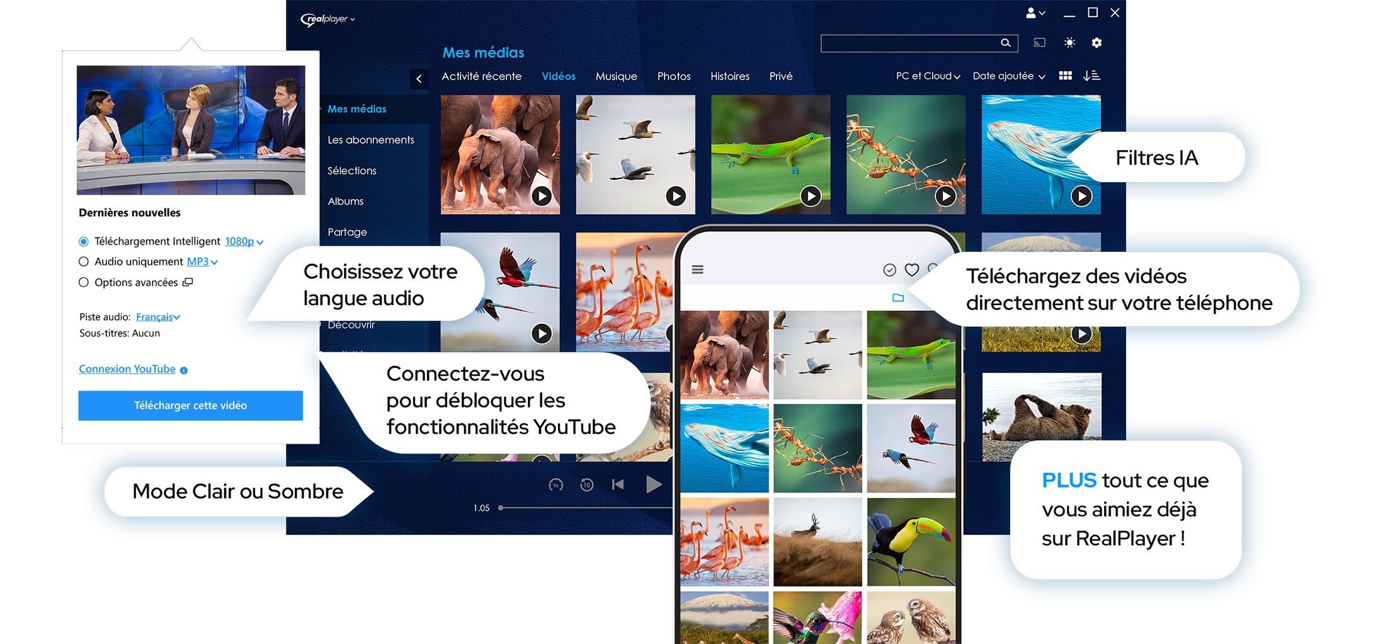Open the user account icon
Viewport: 1385px width, 644px height.
[x=1035, y=13]
